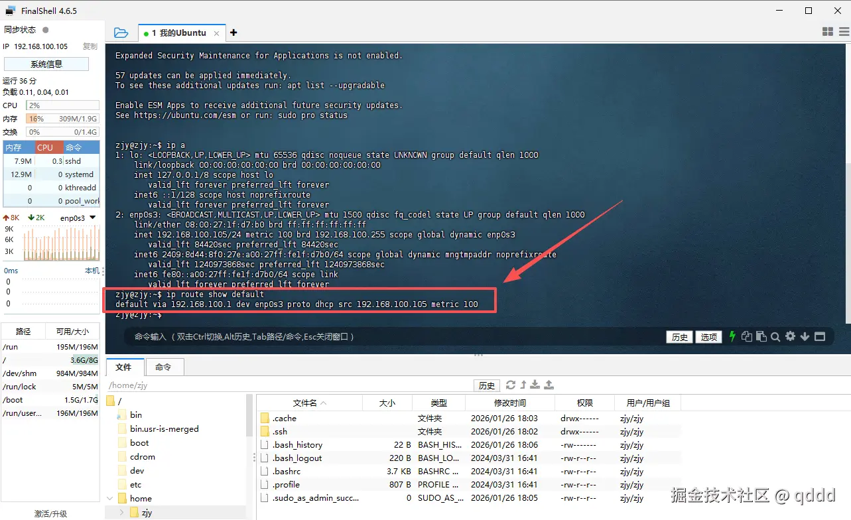Click the .cache folder icon
The width and height of the screenshot is (851, 520).
[x=265, y=418]
